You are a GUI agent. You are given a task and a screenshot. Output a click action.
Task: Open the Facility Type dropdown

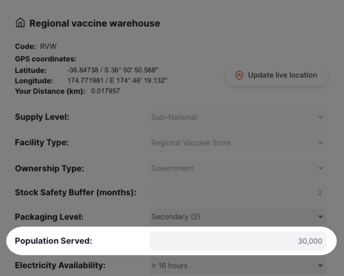point(238,143)
